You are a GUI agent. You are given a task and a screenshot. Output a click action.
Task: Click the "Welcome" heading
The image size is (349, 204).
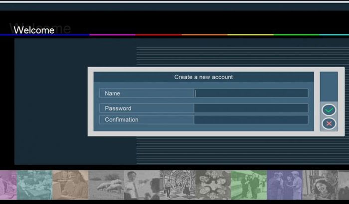tap(34, 30)
